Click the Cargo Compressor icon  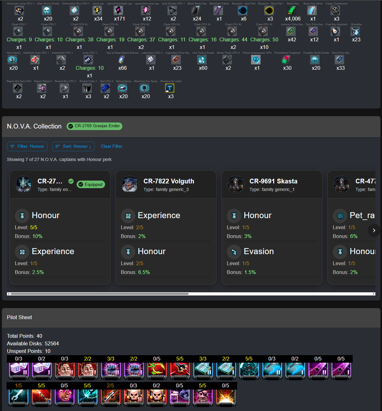[x=335, y=11]
